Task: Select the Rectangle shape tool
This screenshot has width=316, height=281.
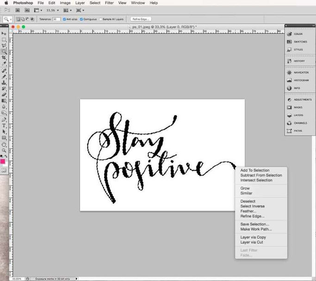Action: click(4, 138)
